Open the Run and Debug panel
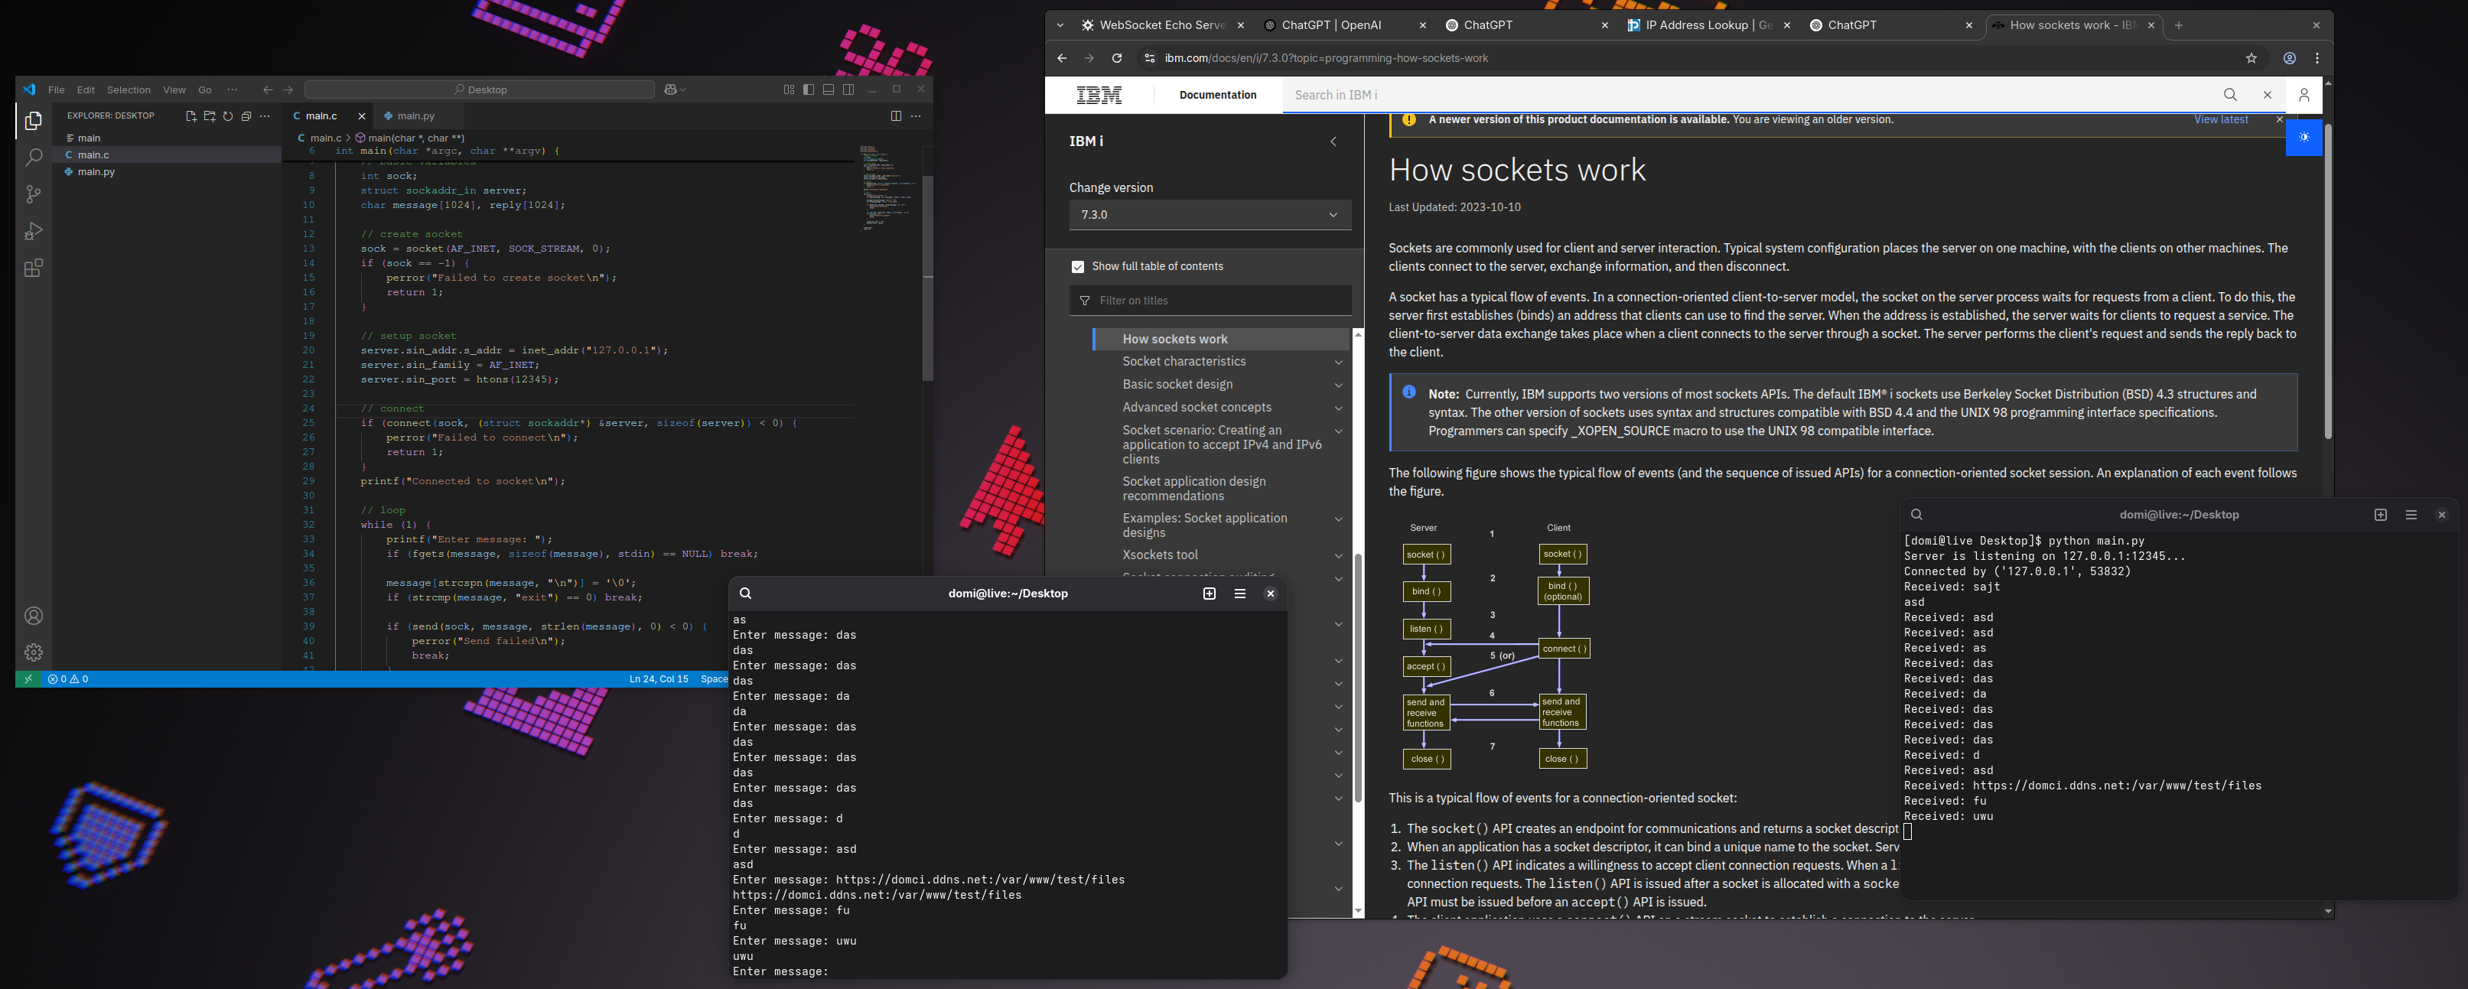Image resolution: width=2468 pixels, height=989 pixels. (34, 232)
